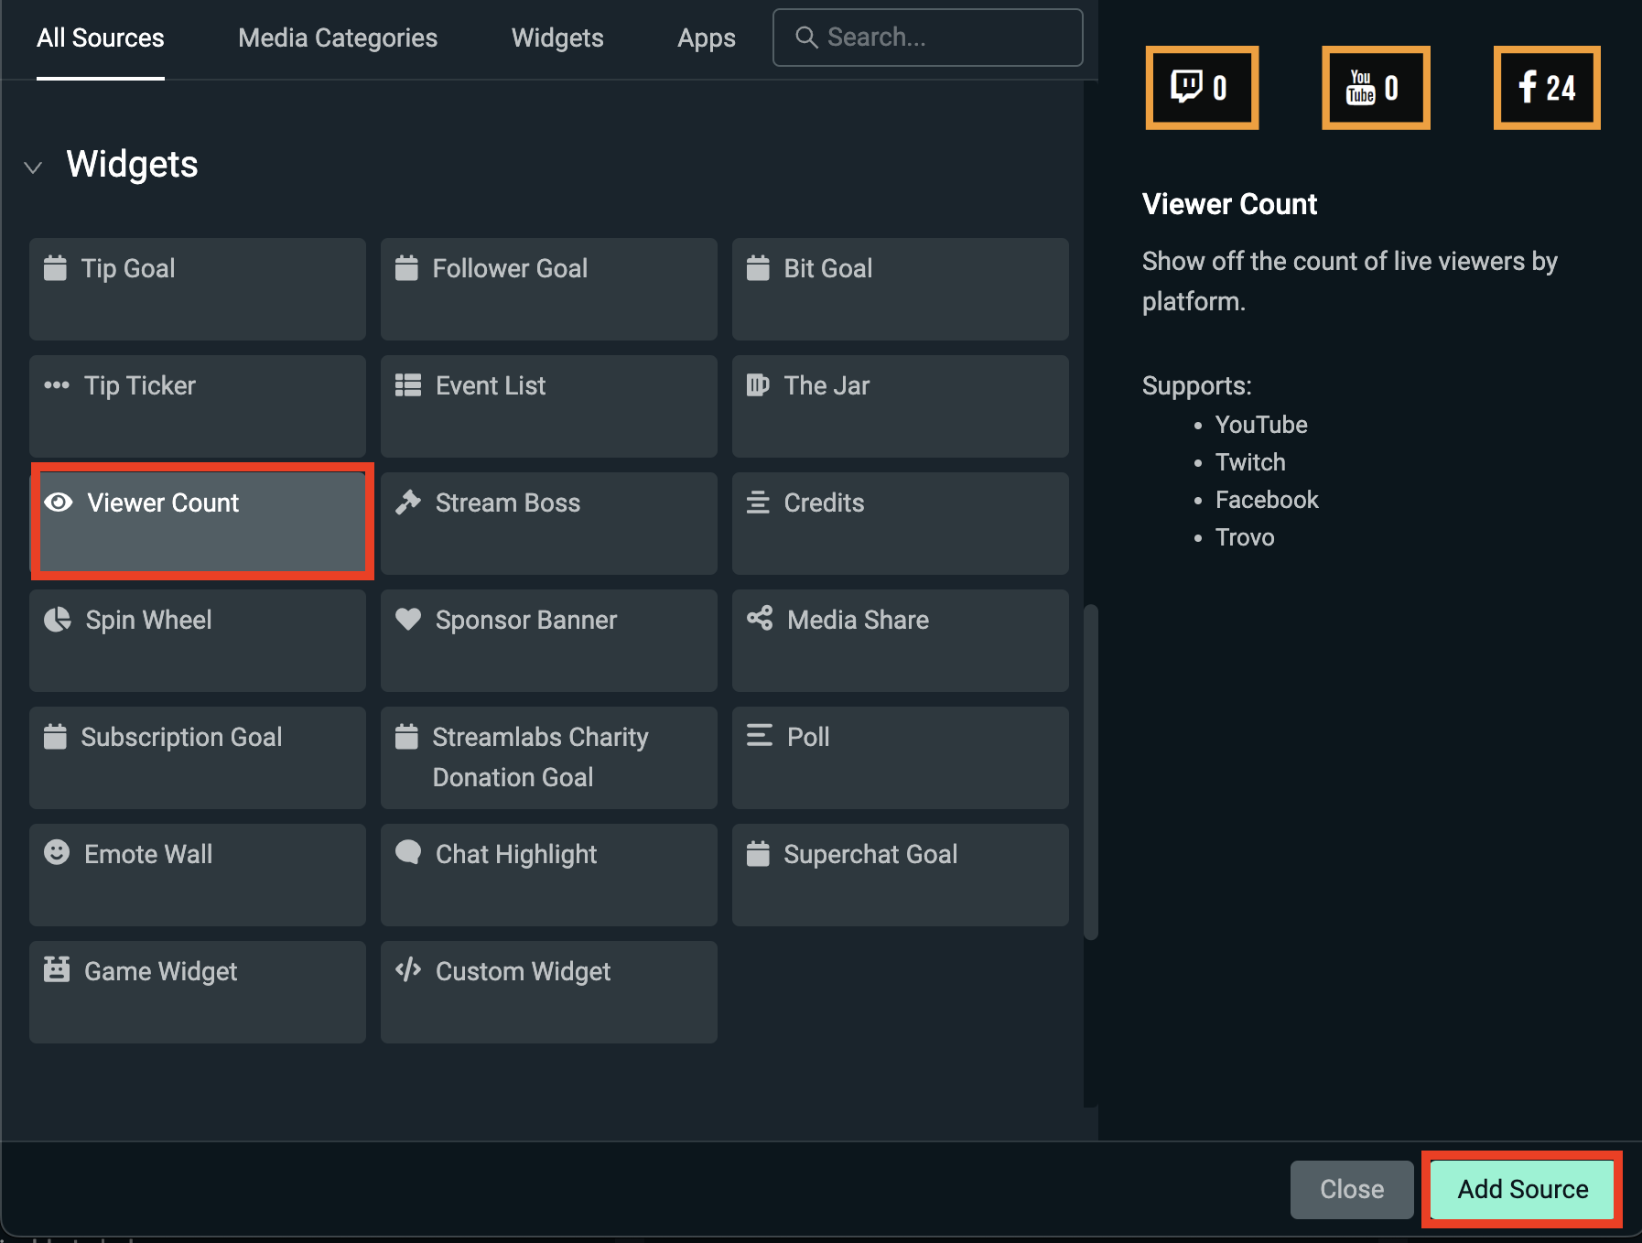The image size is (1642, 1243).
Task: Select The Jar widget
Action: 899,406
